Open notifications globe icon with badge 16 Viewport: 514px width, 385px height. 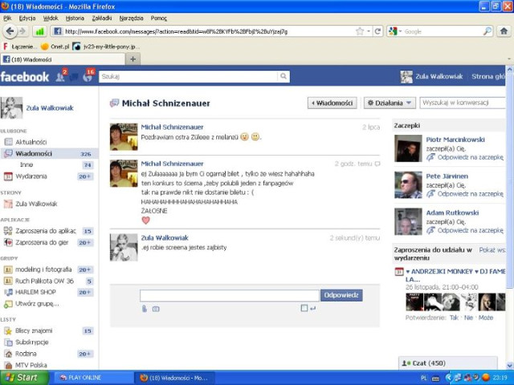coord(88,76)
